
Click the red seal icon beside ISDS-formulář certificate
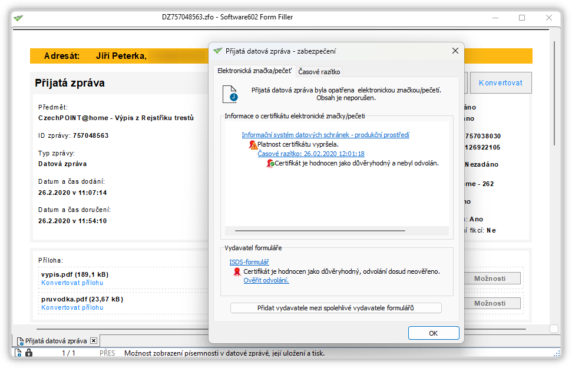coord(237,271)
